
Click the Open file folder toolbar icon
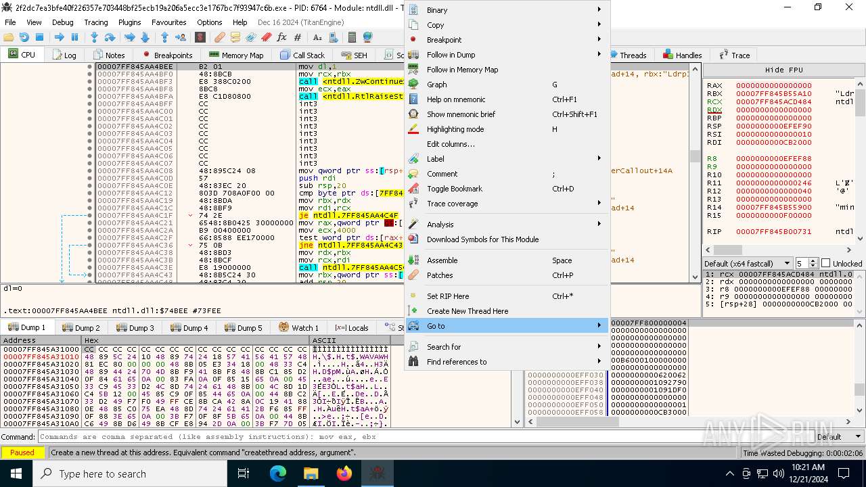(9, 37)
